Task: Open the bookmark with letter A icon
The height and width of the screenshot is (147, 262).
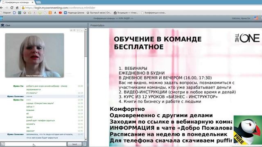Action: [x=55, y=13]
